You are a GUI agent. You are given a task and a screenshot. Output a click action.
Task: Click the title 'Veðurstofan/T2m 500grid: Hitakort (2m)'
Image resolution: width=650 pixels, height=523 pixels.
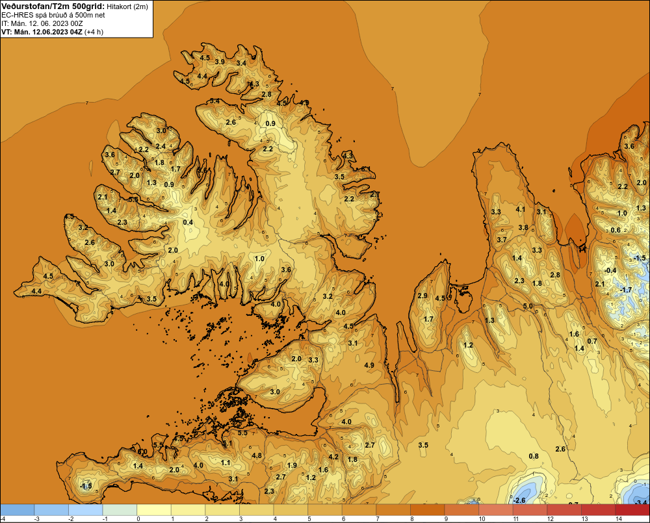pyautogui.click(x=75, y=6)
